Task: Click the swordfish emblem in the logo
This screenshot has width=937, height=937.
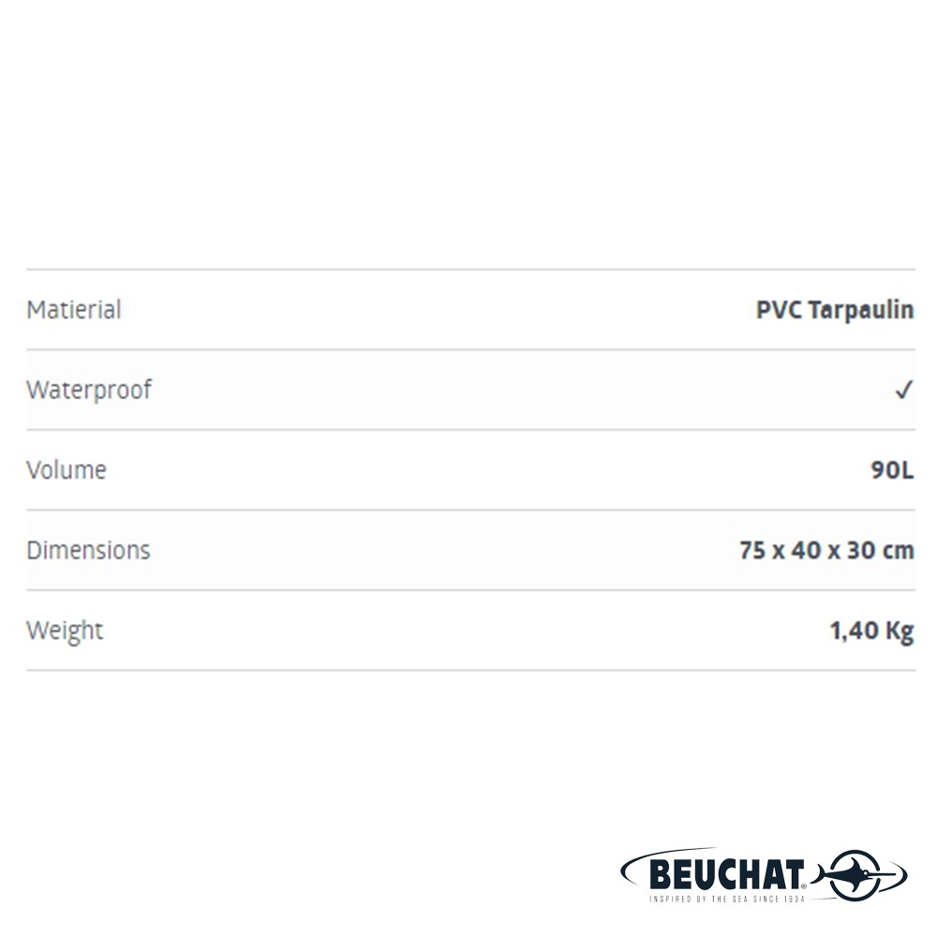Action: (x=854, y=875)
